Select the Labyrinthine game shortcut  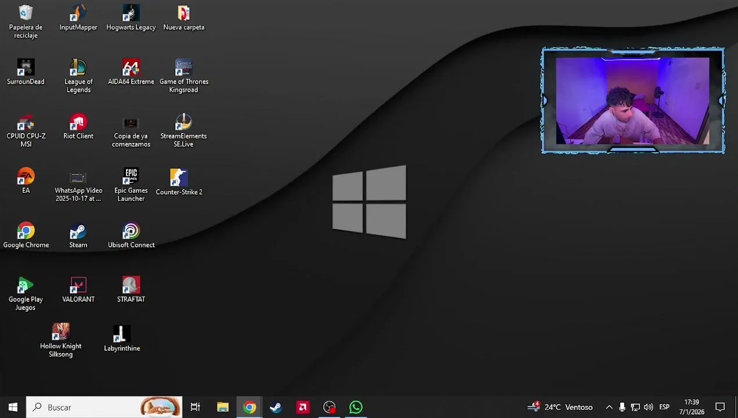122,338
